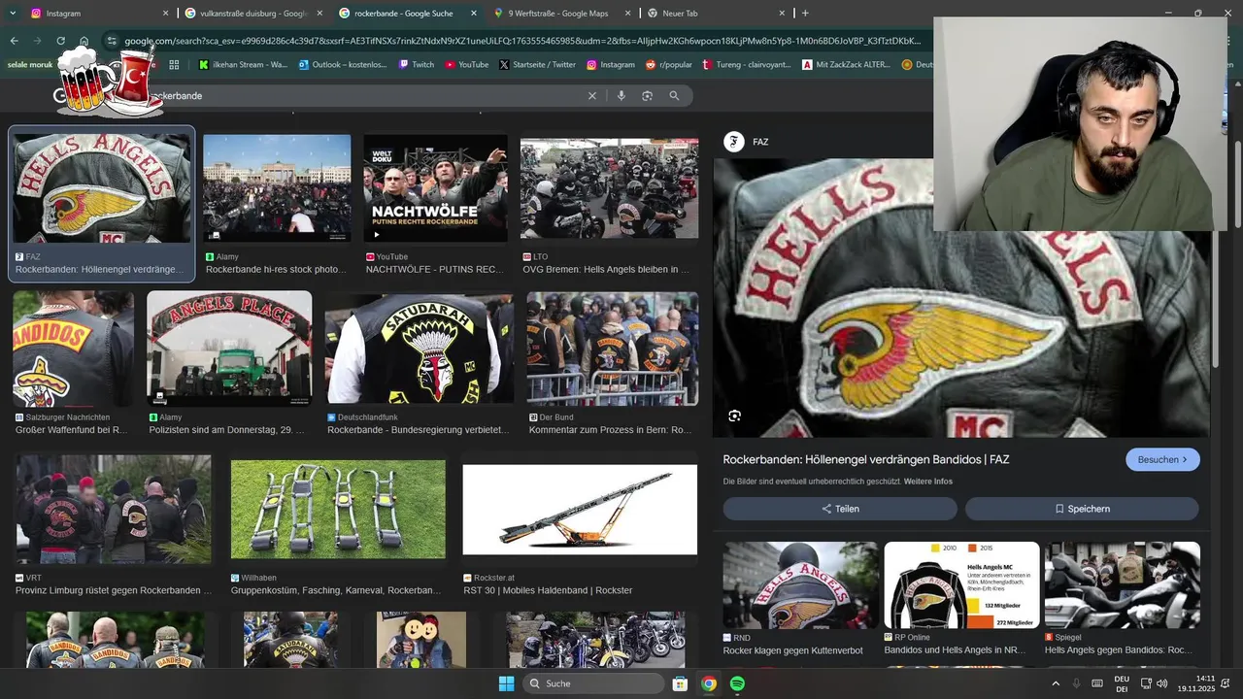Open the ilkehan Stream bookmark
Viewport: 1243px width, 699px height.
243,65
